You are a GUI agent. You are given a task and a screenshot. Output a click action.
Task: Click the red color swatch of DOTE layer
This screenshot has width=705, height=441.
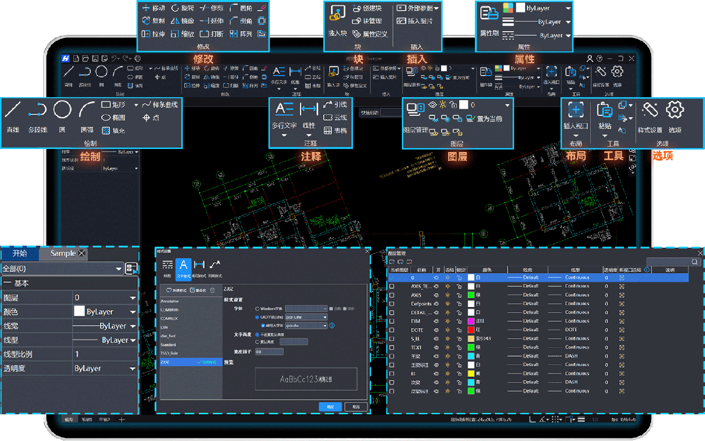click(x=471, y=330)
